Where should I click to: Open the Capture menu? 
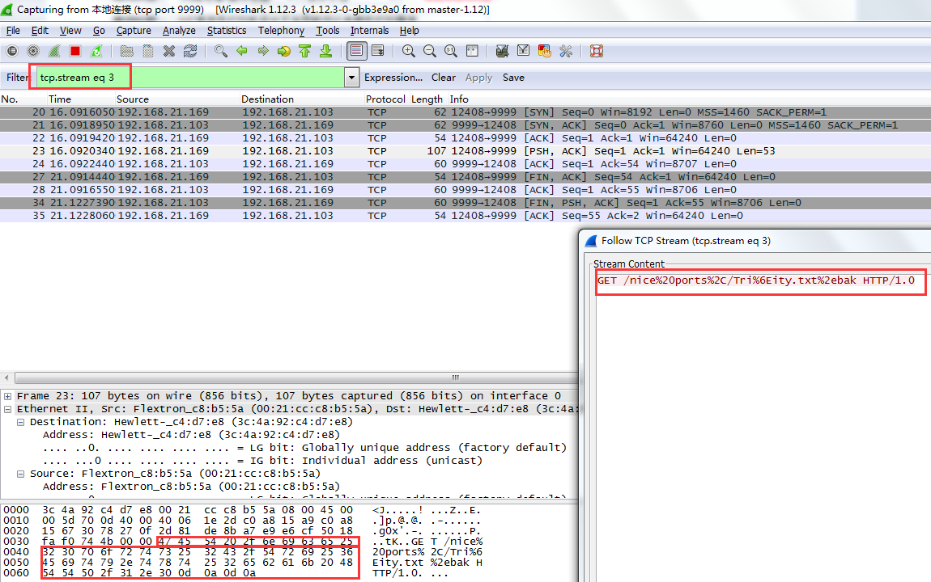[x=134, y=31]
